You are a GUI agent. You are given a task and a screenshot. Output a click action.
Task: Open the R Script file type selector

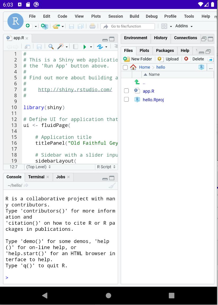tap(106, 167)
